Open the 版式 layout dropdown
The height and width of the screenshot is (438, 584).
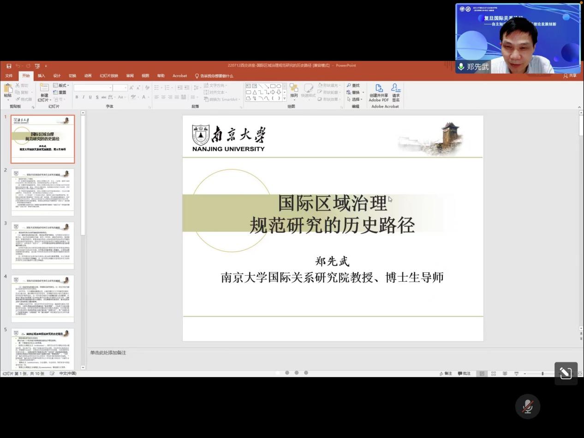tap(61, 85)
